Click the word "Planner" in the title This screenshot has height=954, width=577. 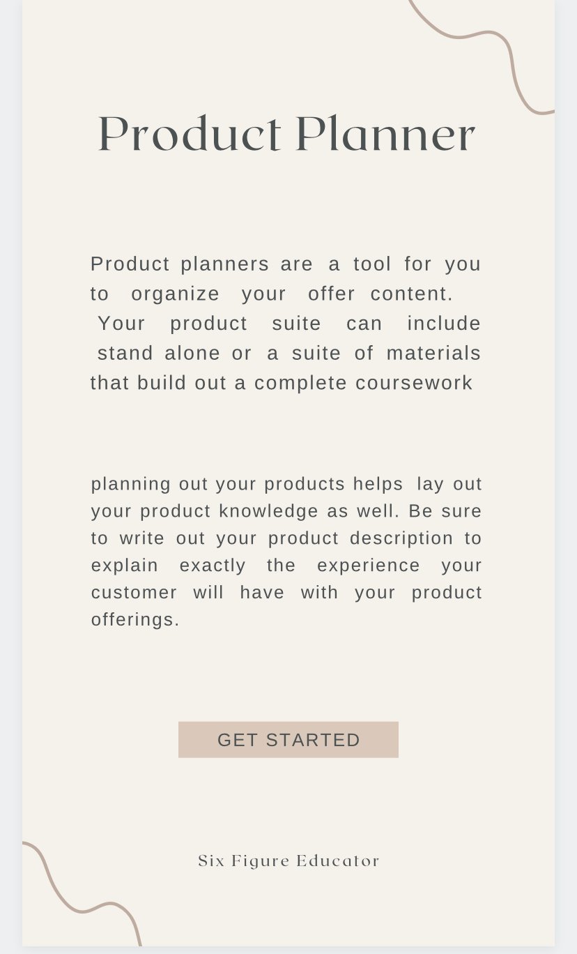coord(385,134)
